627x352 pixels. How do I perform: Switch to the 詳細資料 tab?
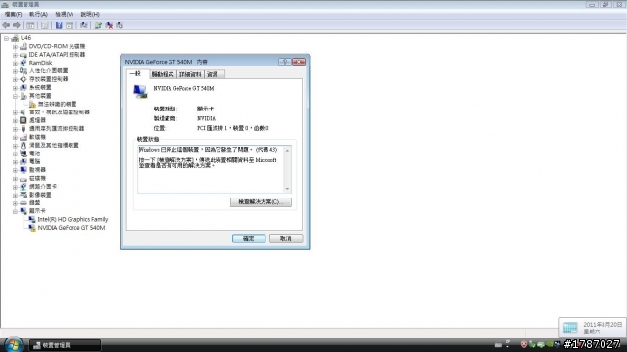pos(190,74)
